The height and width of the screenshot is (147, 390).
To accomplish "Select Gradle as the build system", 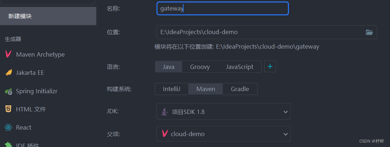I will [x=240, y=89].
